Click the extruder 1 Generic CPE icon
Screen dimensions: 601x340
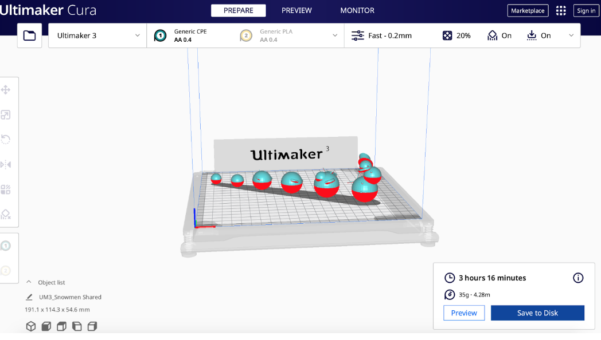point(160,35)
